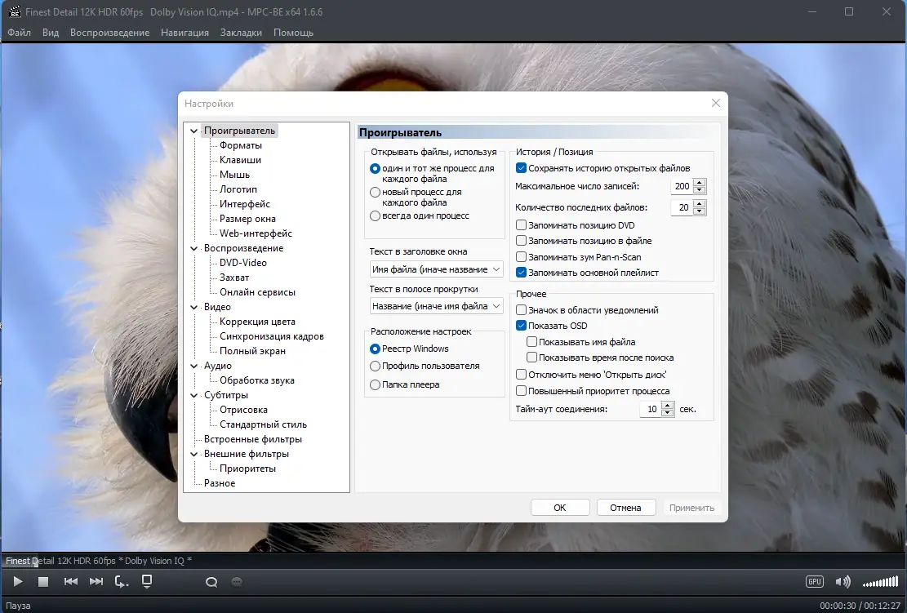
Task: Click the dimmed audio track bubble icon
Action: (x=237, y=582)
